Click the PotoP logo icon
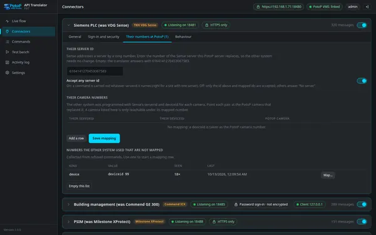 point(13,6)
